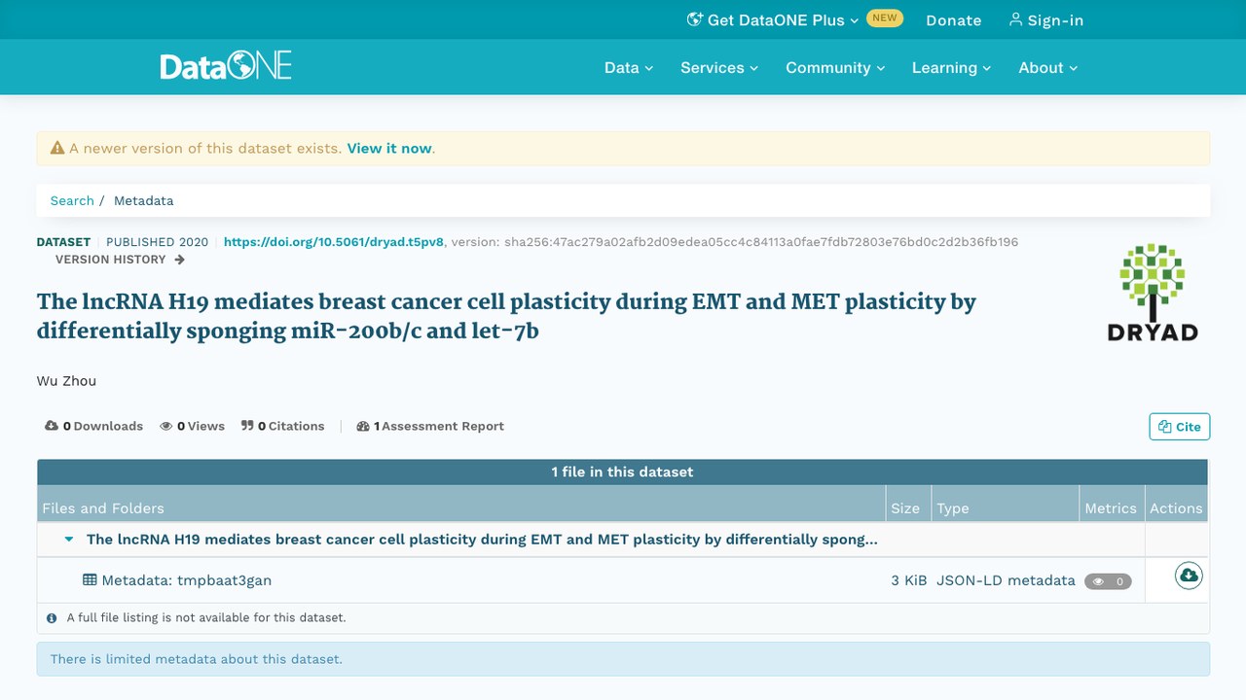The width and height of the screenshot is (1246, 700).
Task: Click the Donate link
Action: click(954, 20)
